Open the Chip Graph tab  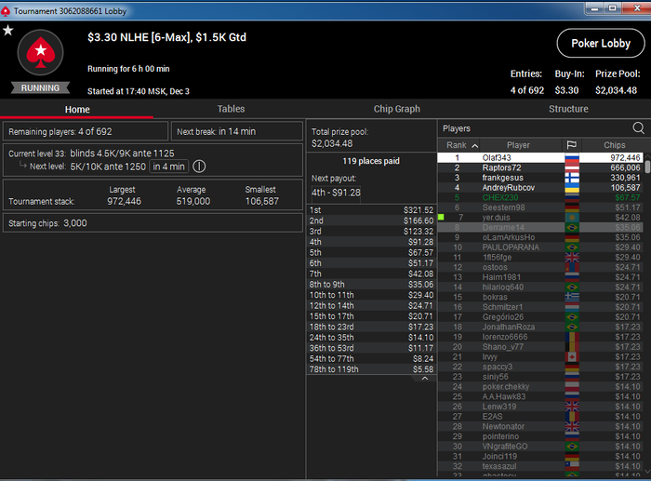(x=396, y=109)
